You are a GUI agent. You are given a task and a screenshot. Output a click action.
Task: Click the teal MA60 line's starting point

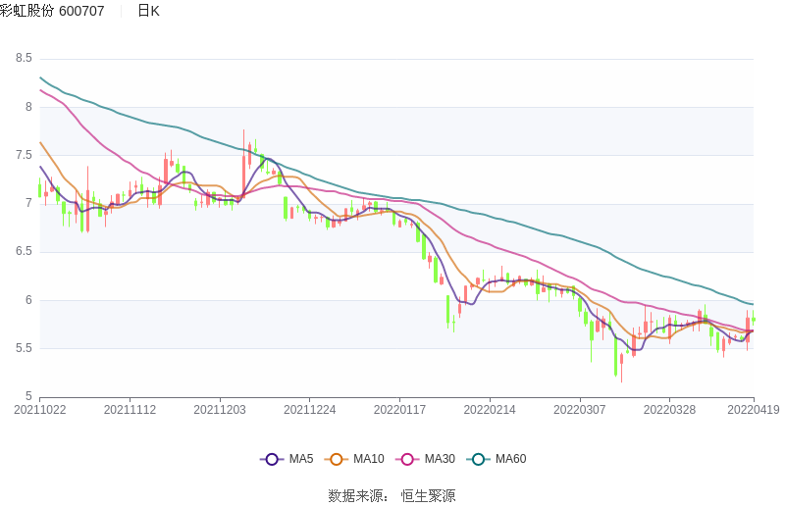[40, 77]
